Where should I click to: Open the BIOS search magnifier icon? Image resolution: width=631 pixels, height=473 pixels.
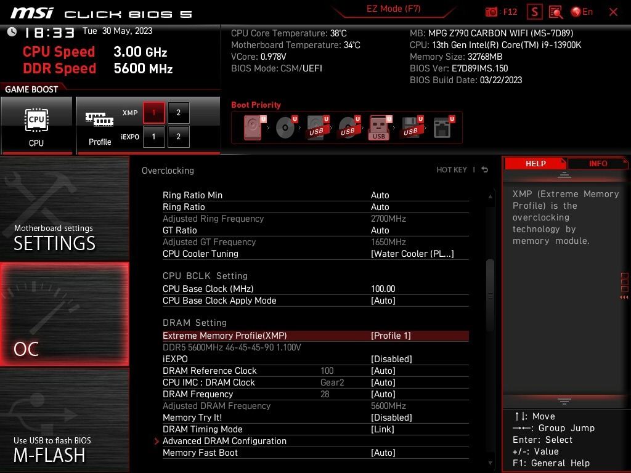tap(556, 12)
